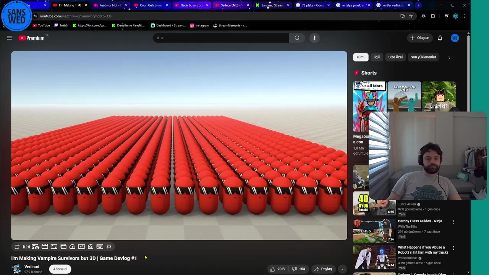Open the 'ur all idots' Short thumbnail

pyautogui.click(x=369, y=106)
